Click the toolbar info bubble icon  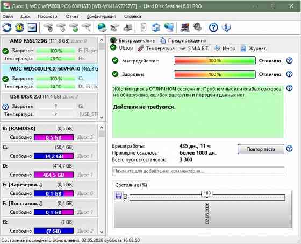point(226,27)
